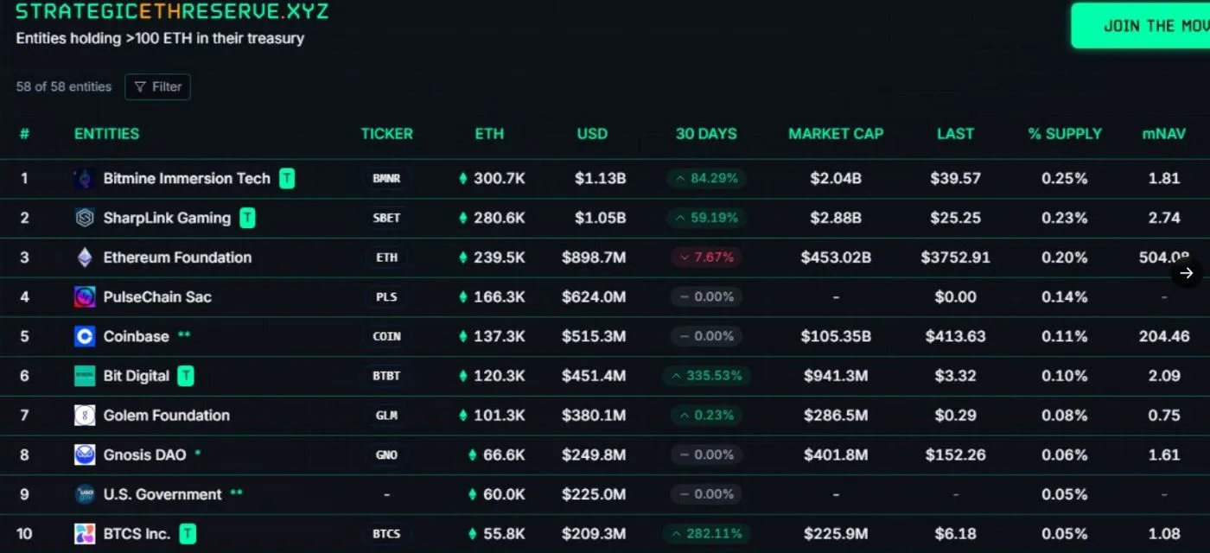The image size is (1210, 553).
Task: Toggle the T badge beside Bit Digital
Action: tap(186, 376)
